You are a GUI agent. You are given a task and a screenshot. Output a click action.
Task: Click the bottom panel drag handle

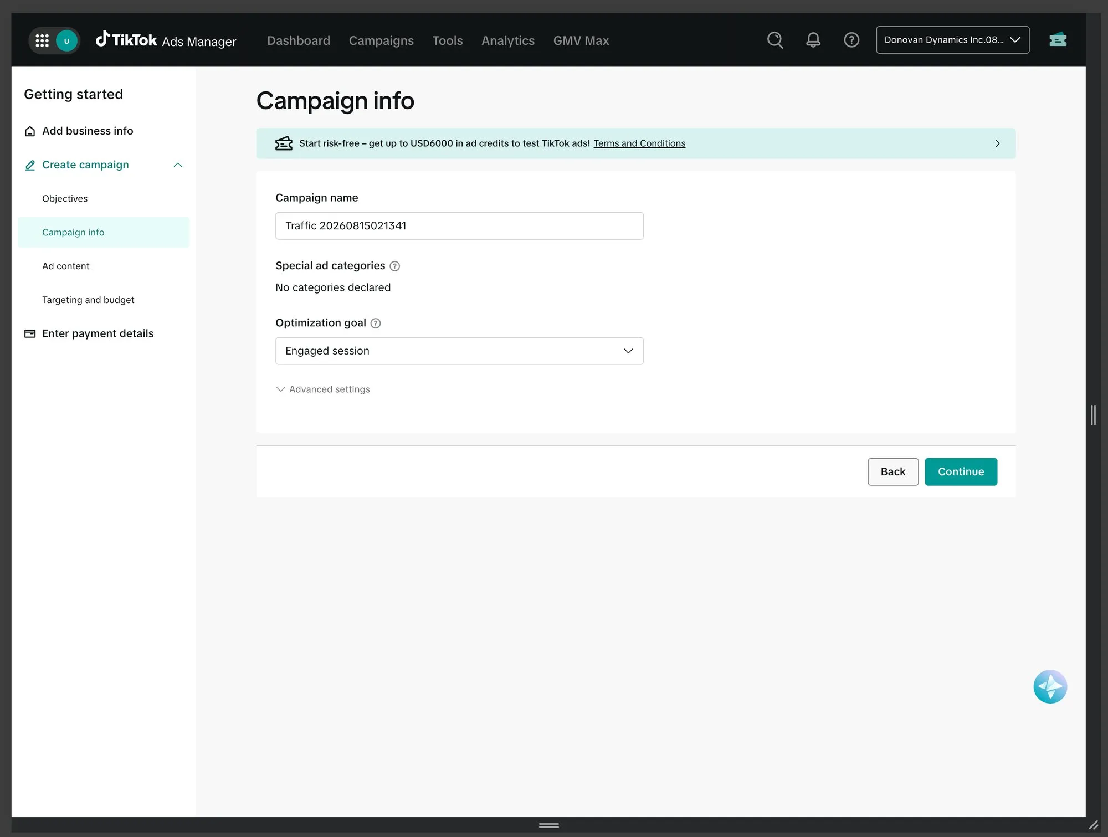coord(548,825)
